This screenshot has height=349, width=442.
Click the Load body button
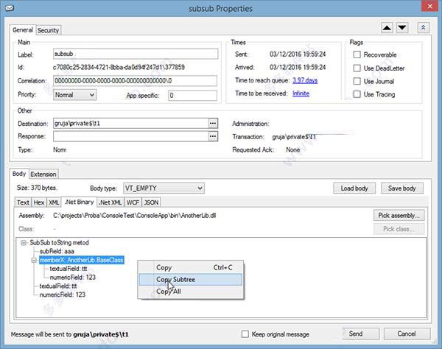coord(354,188)
